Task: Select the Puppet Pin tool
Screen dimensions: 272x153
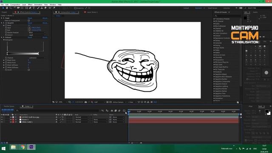Action: click(x=54, y=8)
